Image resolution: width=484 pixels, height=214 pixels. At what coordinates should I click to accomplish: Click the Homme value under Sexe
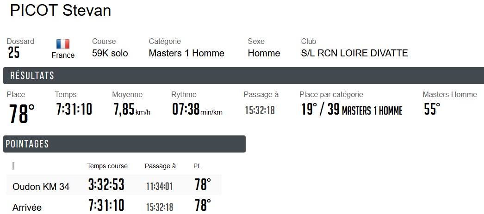(x=264, y=53)
